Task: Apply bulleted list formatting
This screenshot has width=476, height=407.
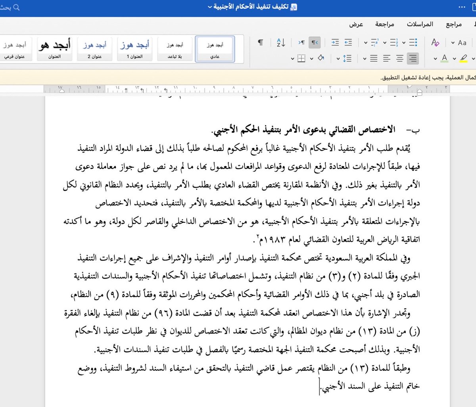Action: pyautogui.click(x=413, y=42)
